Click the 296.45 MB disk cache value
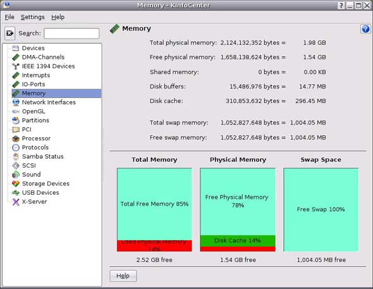This screenshot has width=373, height=289. (x=310, y=101)
